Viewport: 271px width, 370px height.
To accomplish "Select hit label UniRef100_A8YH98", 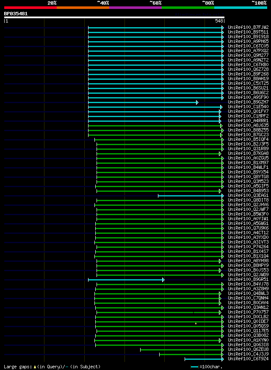I will [248, 261].
